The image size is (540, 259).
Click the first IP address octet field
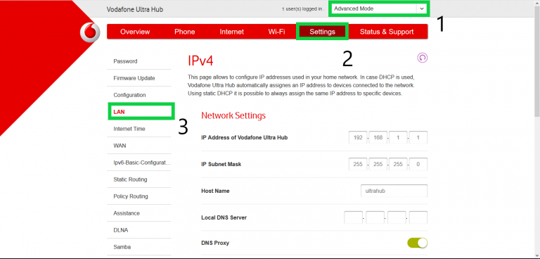point(358,137)
